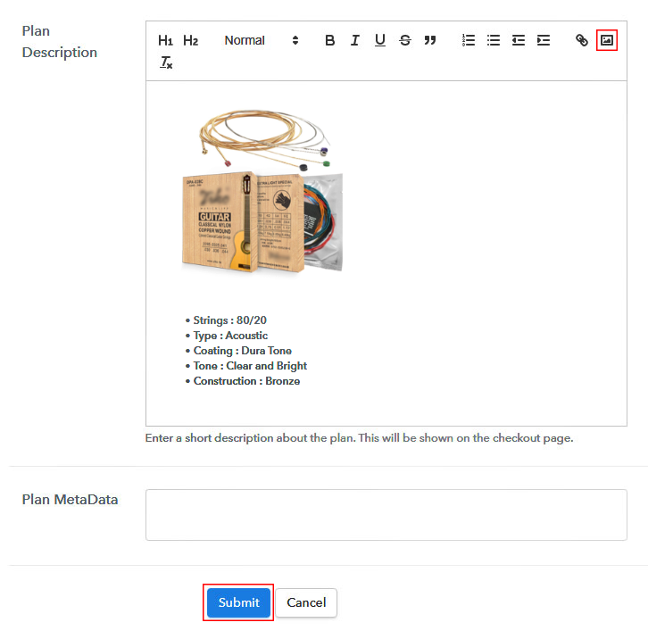Viewport: 648px width, 639px height.
Task: Insert a hyperlink
Action: pos(582,40)
